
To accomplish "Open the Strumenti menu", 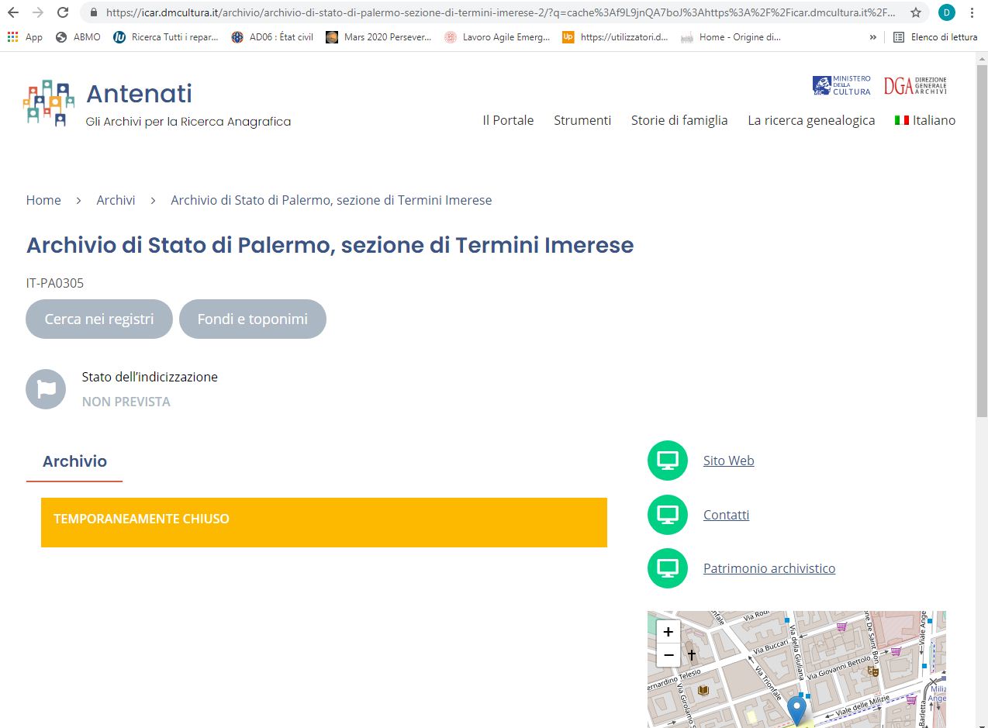I will [x=582, y=120].
